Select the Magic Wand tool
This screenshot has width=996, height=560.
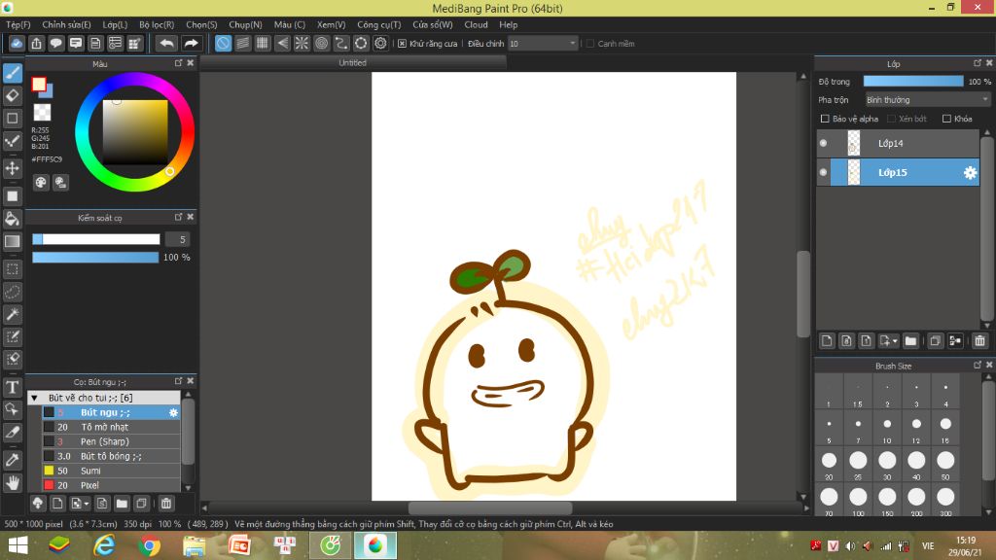pos(12,314)
